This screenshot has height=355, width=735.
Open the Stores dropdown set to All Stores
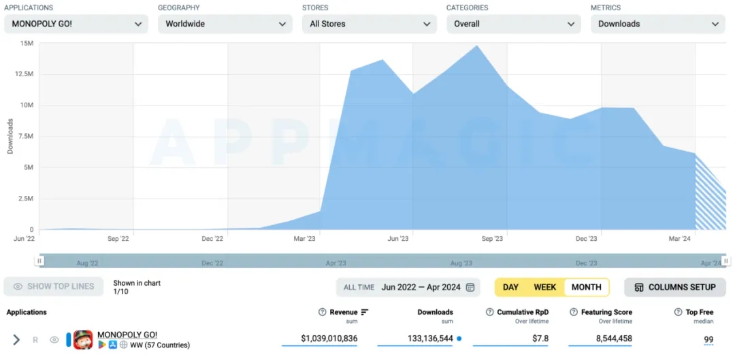[370, 24]
